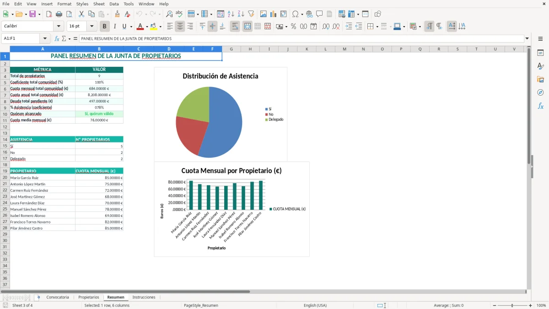Click the formula input line
549x309 pixels.
click(x=301, y=39)
